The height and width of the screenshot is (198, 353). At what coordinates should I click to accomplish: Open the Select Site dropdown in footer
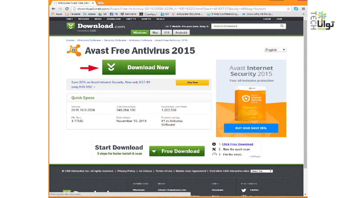261,171
